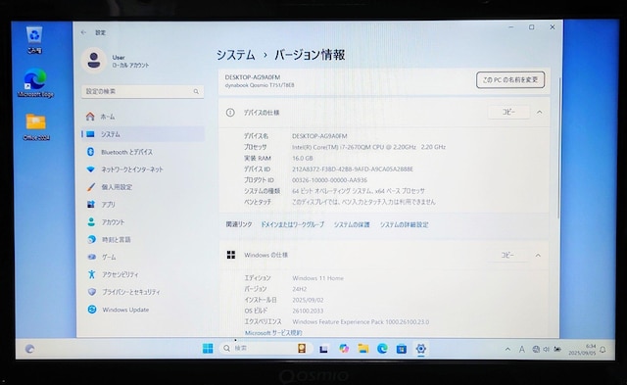The height and width of the screenshot is (385, 627).
Task: Open Bluetooth とデバイス settings
Action: pyautogui.click(x=143, y=152)
